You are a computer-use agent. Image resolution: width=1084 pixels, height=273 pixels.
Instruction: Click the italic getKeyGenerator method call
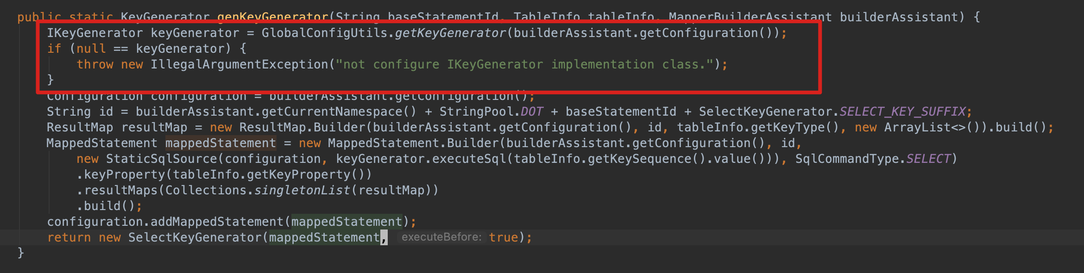click(x=450, y=33)
